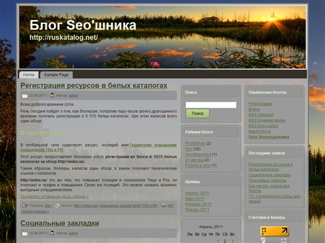Screen dimensions: 325x243
Task: Open recent post Как писать статьи для блогов
Action: pyautogui.click(x=269, y=189)
